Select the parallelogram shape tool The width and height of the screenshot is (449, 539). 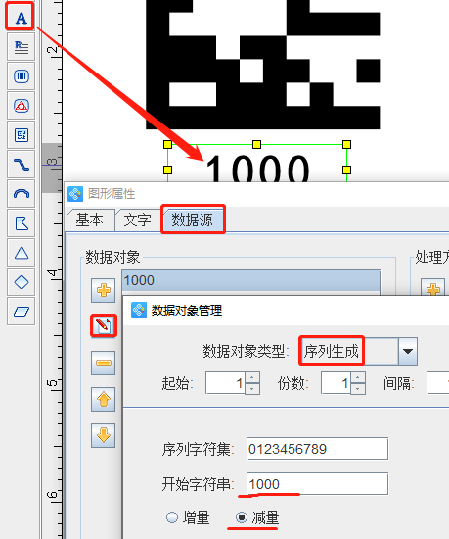pyautogui.click(x=22, y=312)
